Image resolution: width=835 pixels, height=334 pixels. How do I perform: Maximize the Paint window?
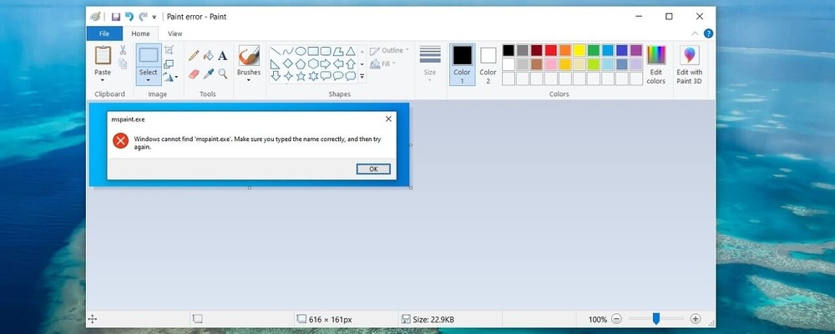pyautogui.click(x=669, y=17)
